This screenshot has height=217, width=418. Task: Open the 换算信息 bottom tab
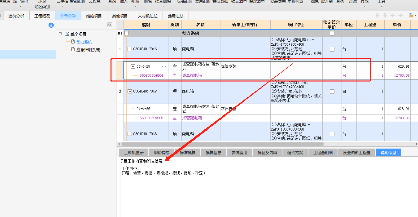[x=214, y=153]
